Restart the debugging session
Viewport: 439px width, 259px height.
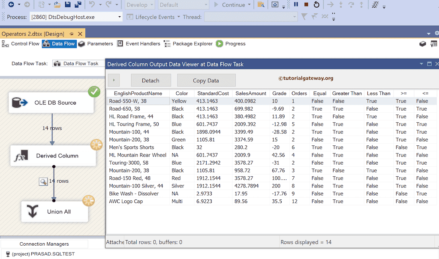(x=316, y=4)
